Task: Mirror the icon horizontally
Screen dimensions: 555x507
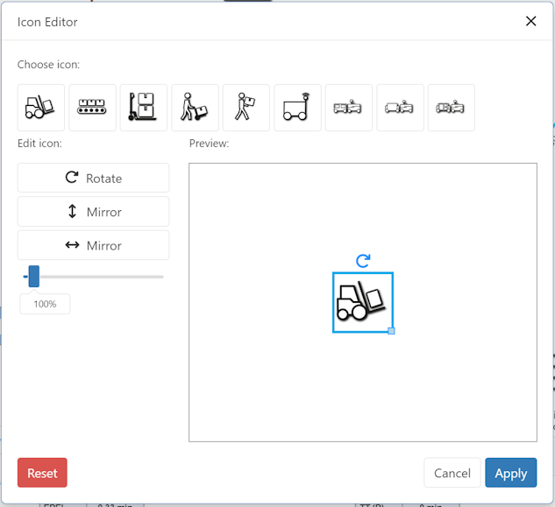Action: (94, 245)
